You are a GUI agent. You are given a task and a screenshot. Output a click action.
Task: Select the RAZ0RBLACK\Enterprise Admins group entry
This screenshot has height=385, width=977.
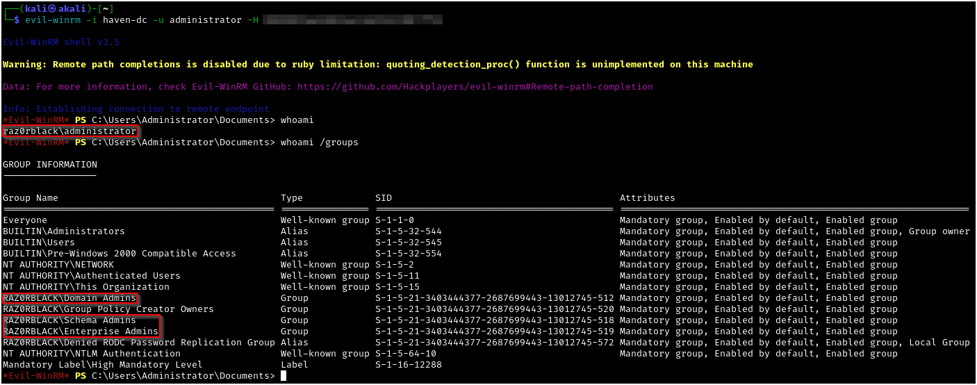[x=81, y=331]
